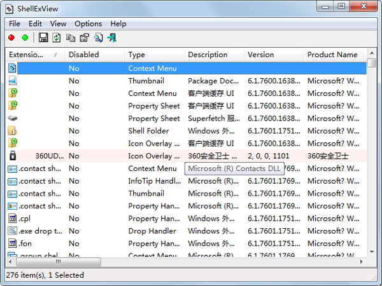This screenshot has height=286, width=382.
Task: Click 'Superfetch' description cell
Action: click(214, 118)
